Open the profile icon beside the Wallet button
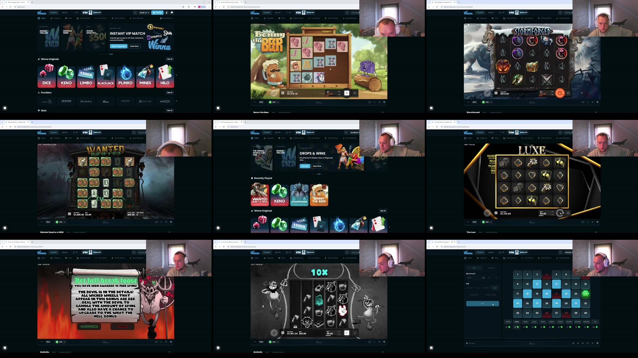 (x=167, y=13)
